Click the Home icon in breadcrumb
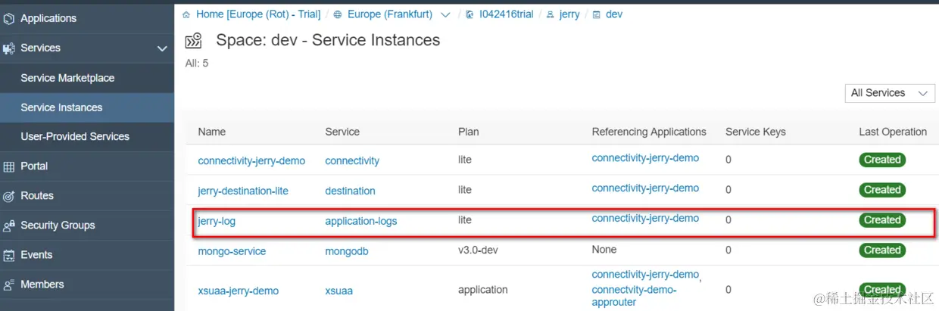 (186, 14)
